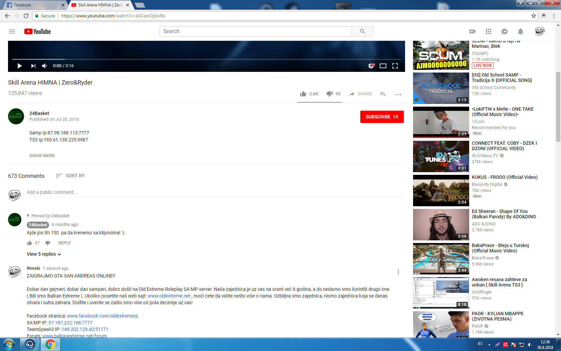Open the taskbar clock and date
This screenshot has width=561, height=351.
click(x=545, y=345)
